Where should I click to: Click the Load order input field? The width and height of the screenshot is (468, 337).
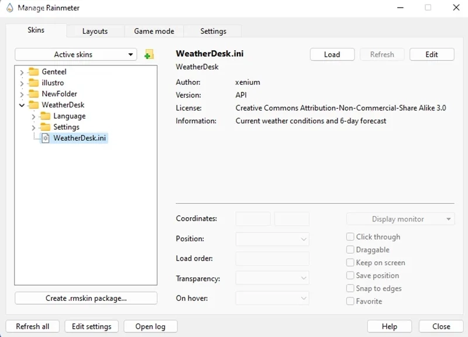(272, 259)
